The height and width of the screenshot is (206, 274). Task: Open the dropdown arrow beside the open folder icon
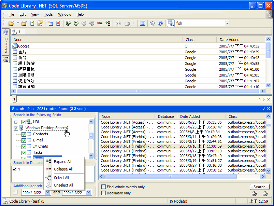point(18,23)
